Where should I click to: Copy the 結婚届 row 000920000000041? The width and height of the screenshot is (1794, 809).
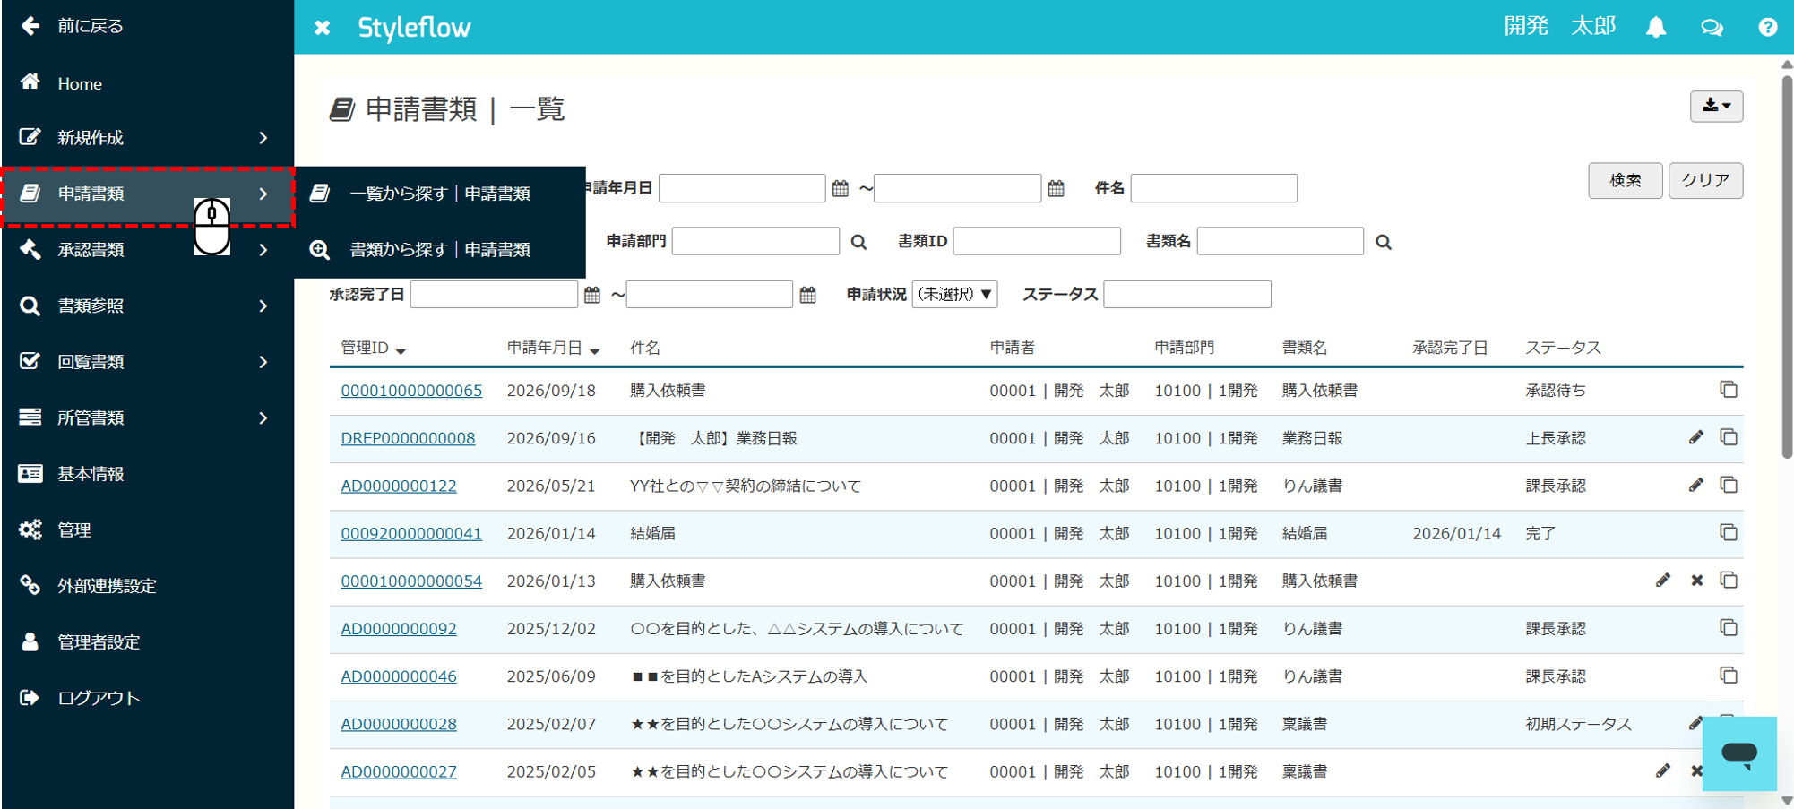pos(1729,532)
